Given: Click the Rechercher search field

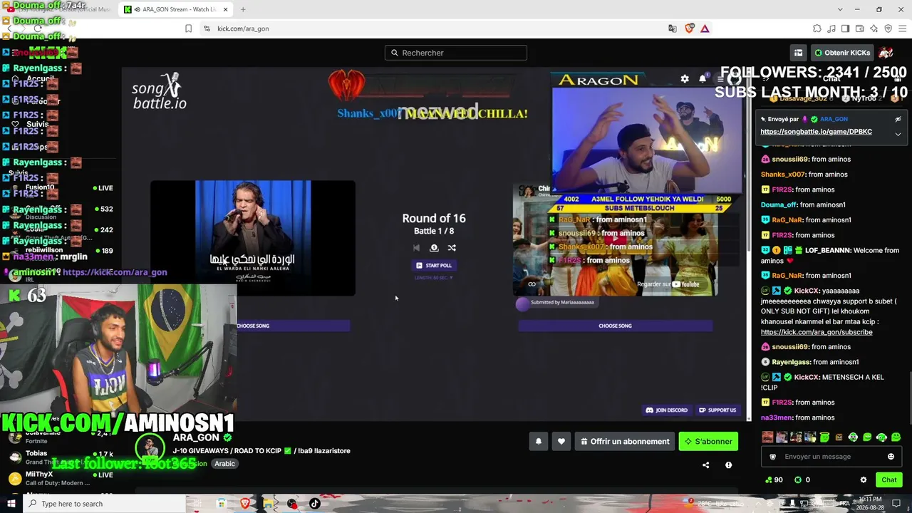Looking at the screenshot, I should [456, 53].
